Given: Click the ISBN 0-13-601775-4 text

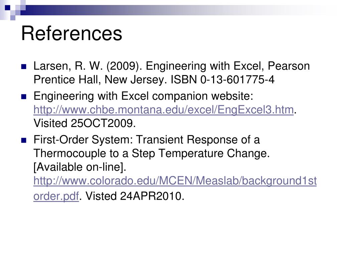Looking at the screenshot, I should point(222,80).
